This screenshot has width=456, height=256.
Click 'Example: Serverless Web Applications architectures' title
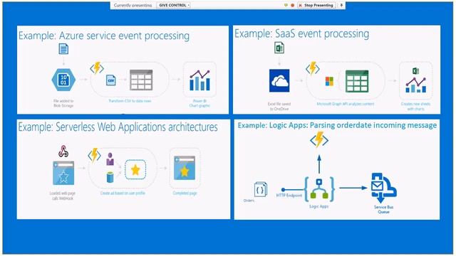(118, 127)
